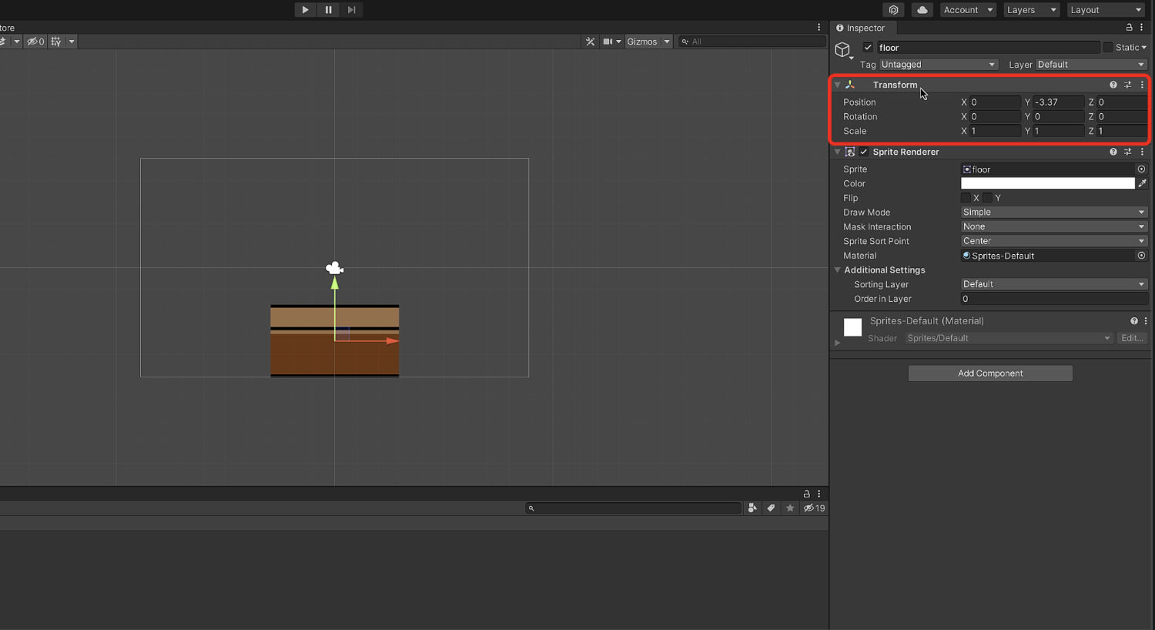Open the Sorting Layer dropdown

[1053, 284]
